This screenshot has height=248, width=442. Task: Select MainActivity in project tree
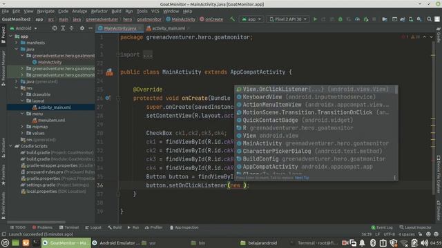click(50, 62)
